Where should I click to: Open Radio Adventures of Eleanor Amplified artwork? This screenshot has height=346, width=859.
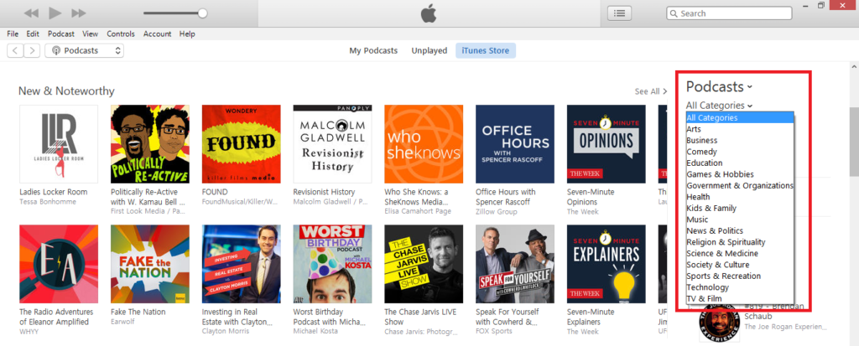59,264
